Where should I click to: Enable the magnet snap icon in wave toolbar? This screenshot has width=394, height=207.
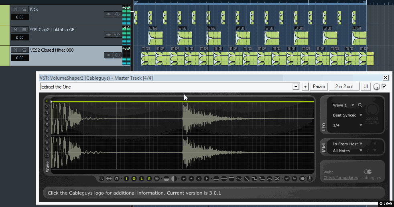(117, 179)
